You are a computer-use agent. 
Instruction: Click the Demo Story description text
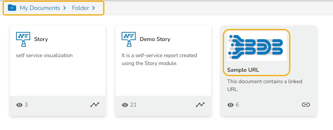(159, 59)
